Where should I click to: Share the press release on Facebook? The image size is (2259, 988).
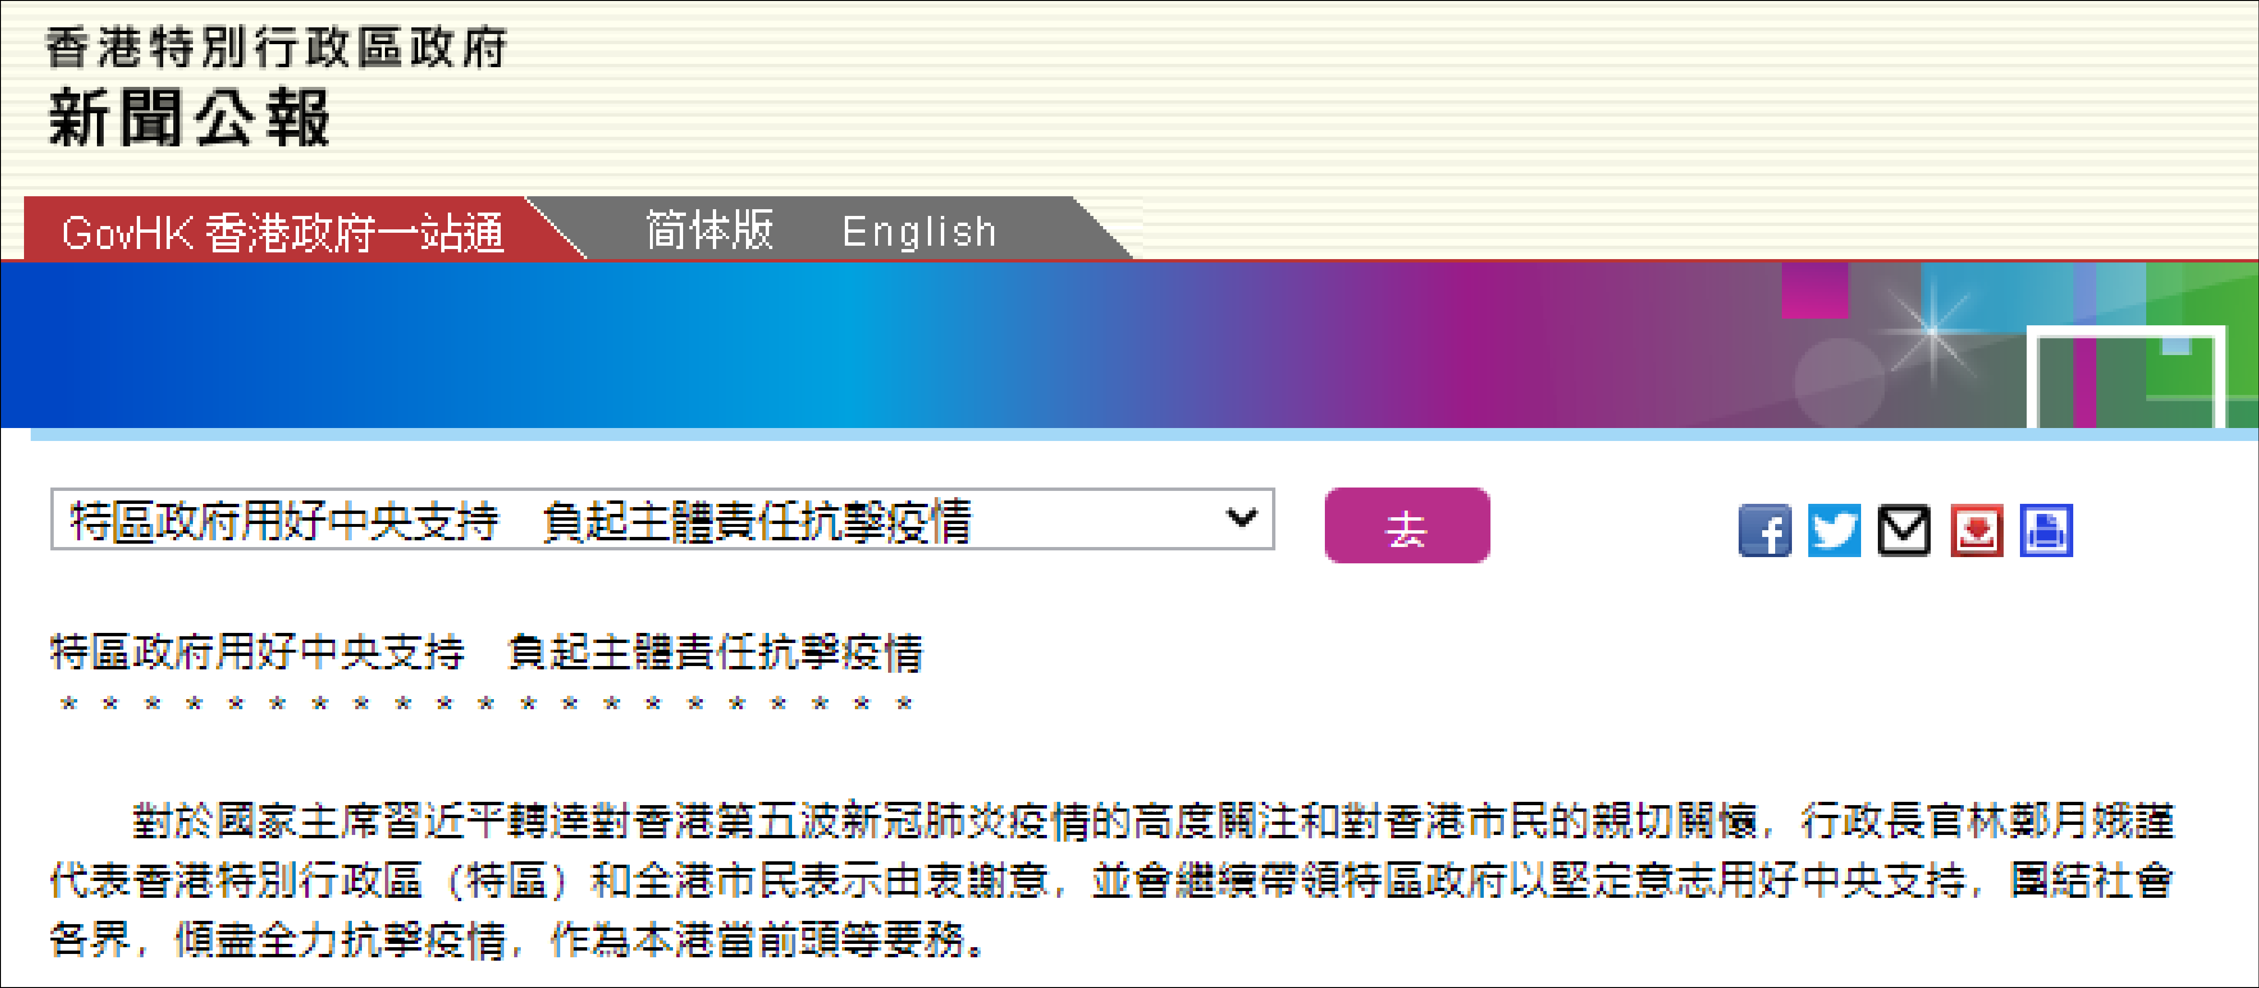coord(1765,530)
